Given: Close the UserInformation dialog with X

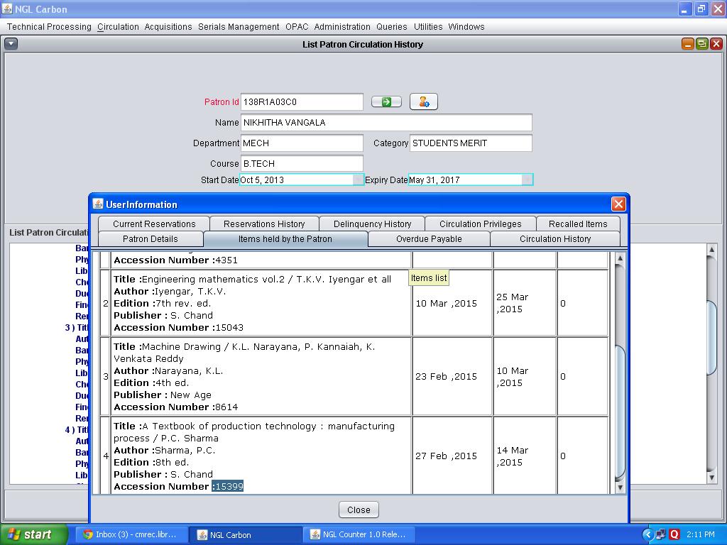Looking at the screenshot, I should click(x=618, y=204).
